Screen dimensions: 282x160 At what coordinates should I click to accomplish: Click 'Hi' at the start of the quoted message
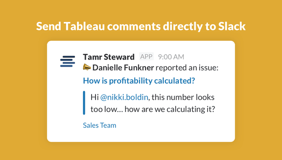pos(95,97)
